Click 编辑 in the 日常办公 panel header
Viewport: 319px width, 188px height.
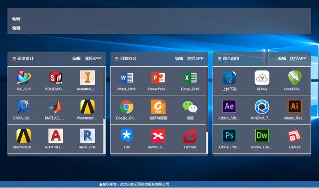pos(179,59)
